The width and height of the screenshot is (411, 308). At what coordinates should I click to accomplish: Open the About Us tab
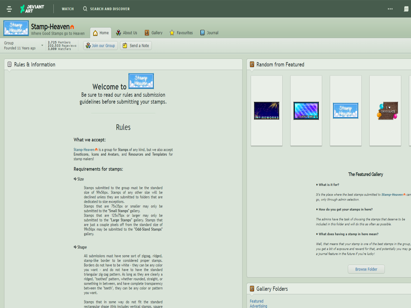[127, 33]
